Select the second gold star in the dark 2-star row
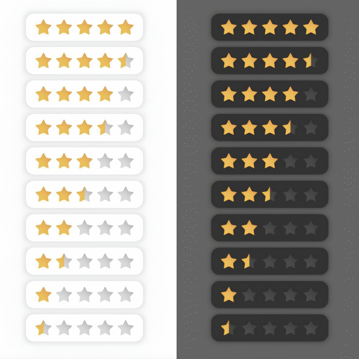Viewport: 359px width, 359px height. click(x=249, y=228)
